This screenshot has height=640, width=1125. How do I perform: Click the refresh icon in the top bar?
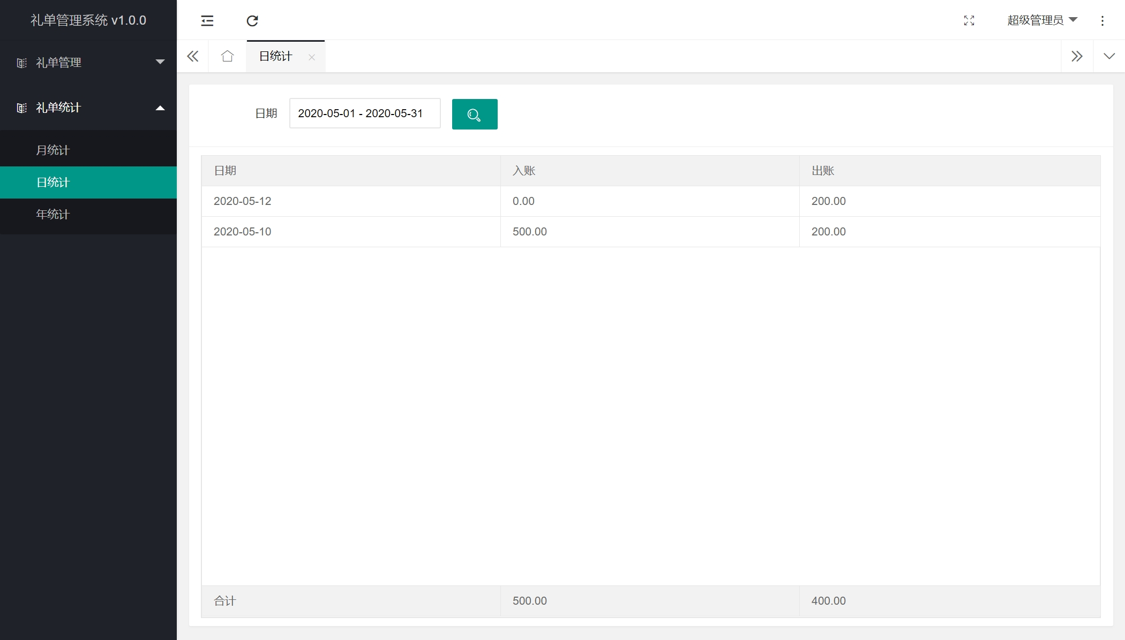point(252,21)
